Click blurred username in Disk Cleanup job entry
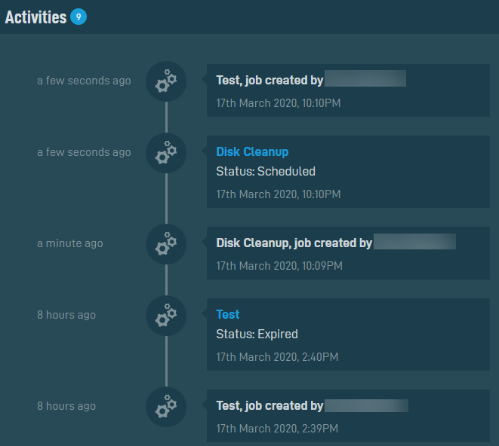The height and width of the screenshot is (446, 499). (414, 242)
